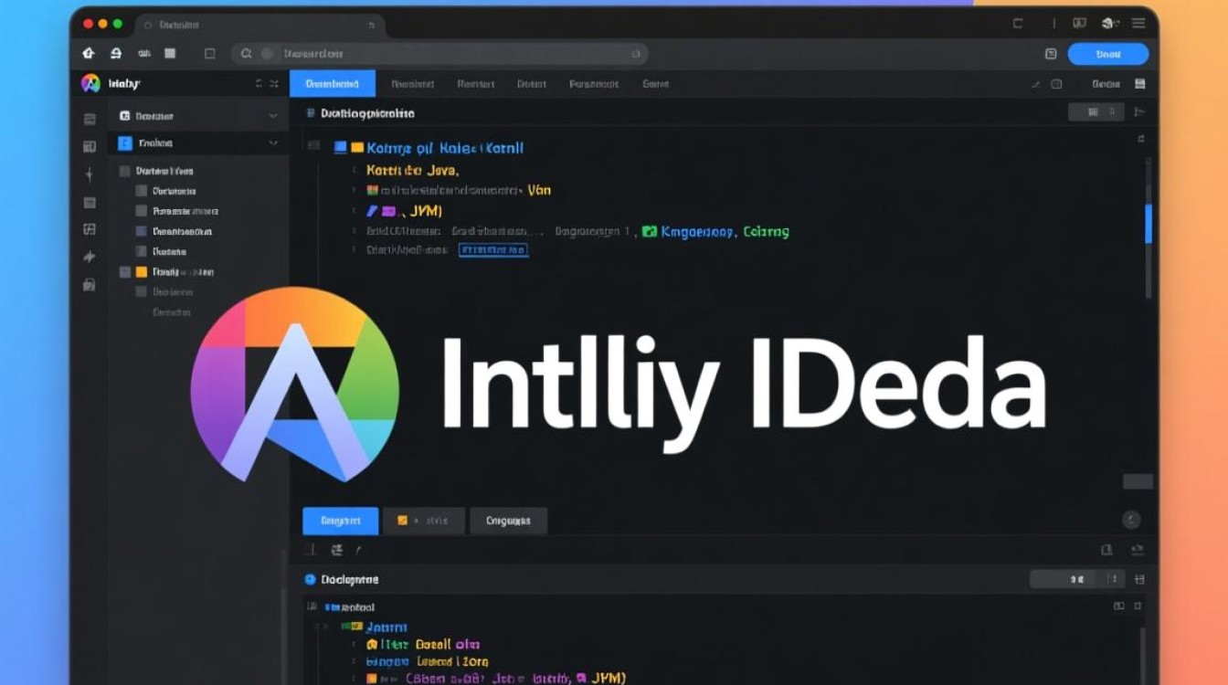The image size is (1228, 685).
Task: Enable the checkbox on the grayed-out tree entry
Action: [x=142, y=291]
